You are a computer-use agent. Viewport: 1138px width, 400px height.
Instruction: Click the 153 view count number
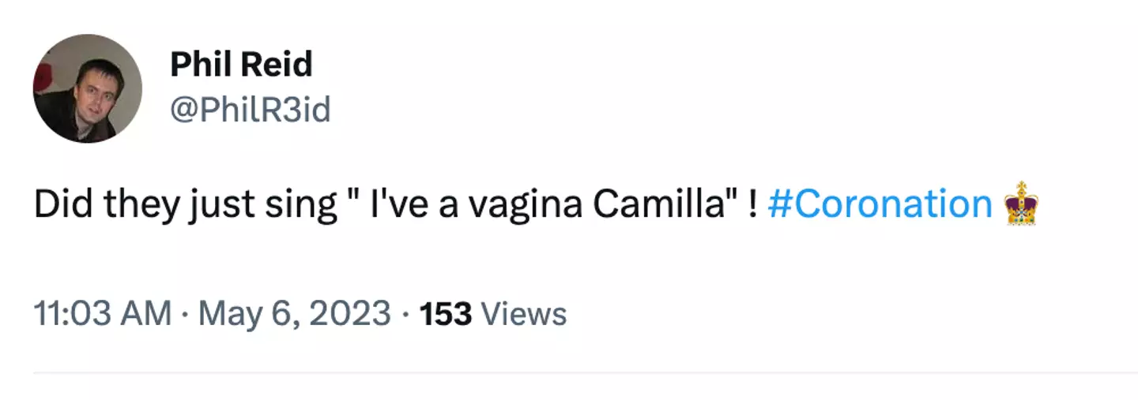[445, 314]
